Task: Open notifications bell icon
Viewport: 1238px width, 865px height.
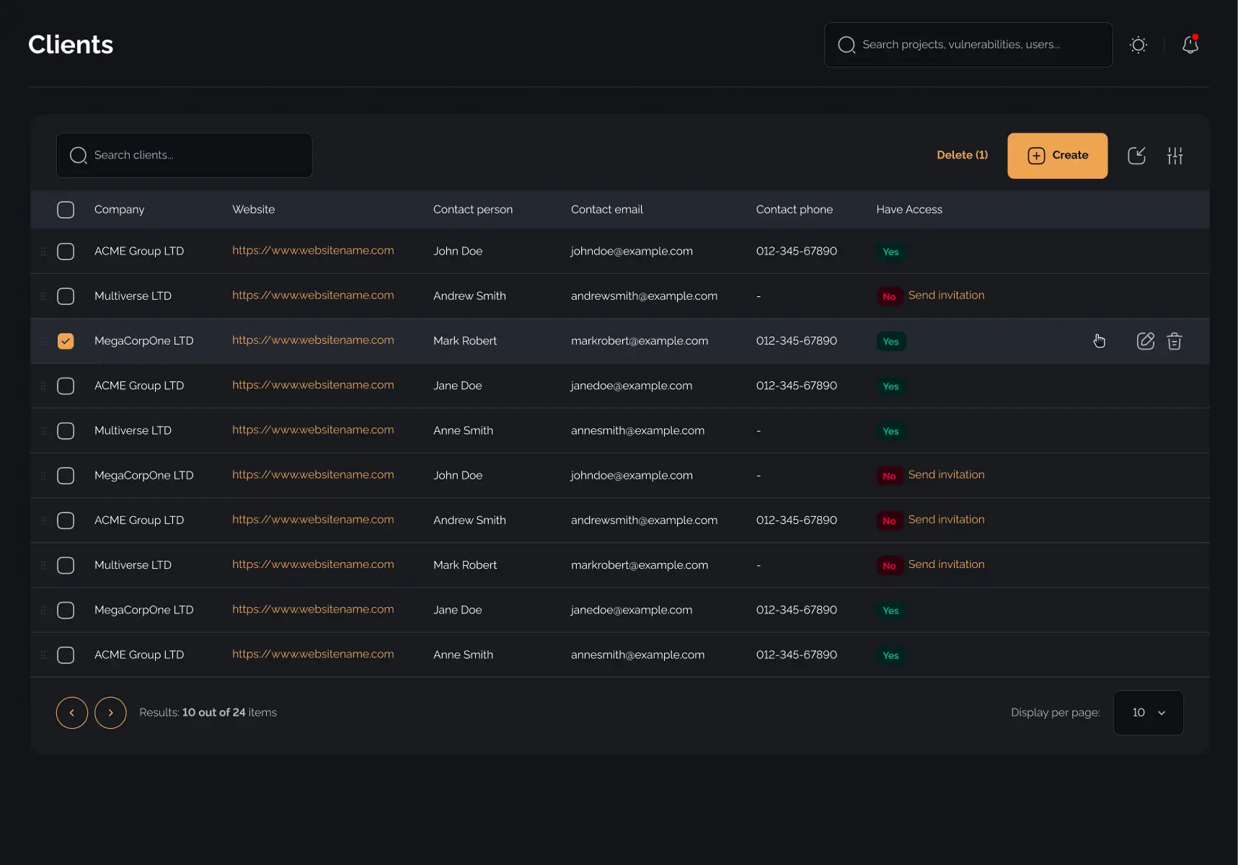Action: (1190, 45)
